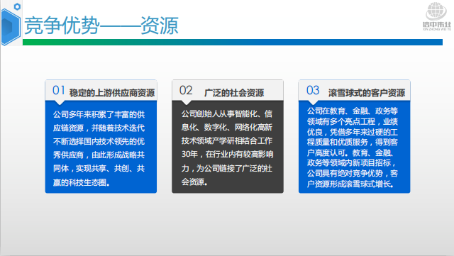Screen dimensions: 454x256
Task: Select heading 稳定的上游供应商资源
Action: pos(112,93)
